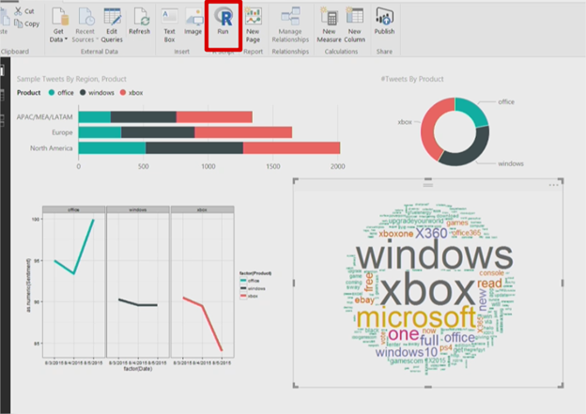Click the word cloud's top drag handle

click(x=428, y=185)
